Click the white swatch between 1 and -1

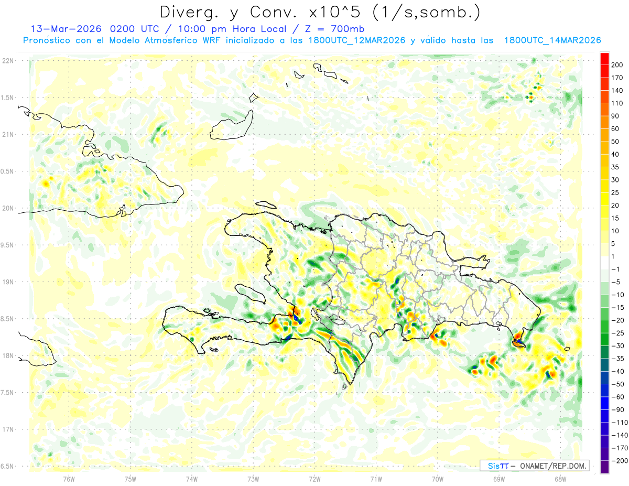(604, 263)
